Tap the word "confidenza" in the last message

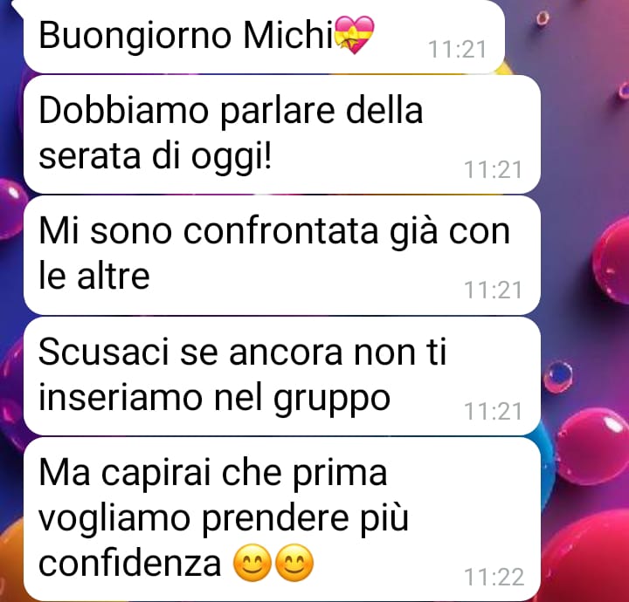[x=129, y=563]
